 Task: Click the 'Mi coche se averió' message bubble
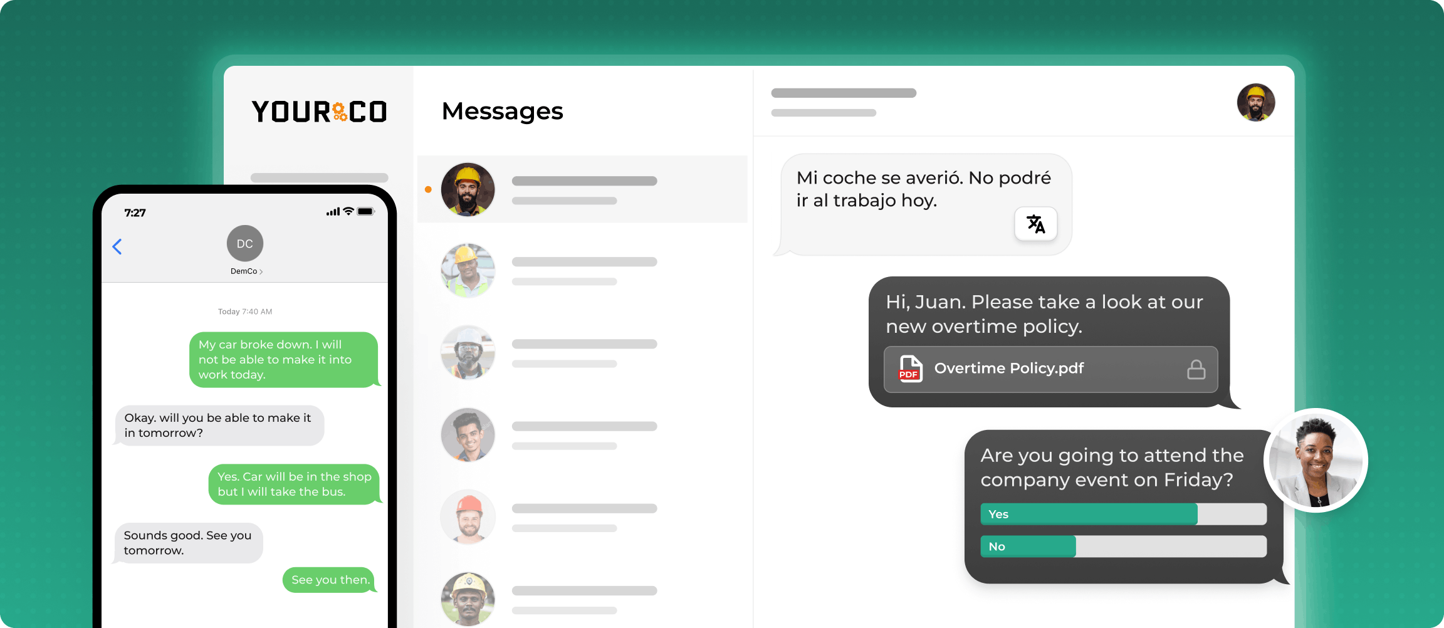[925, 204]
